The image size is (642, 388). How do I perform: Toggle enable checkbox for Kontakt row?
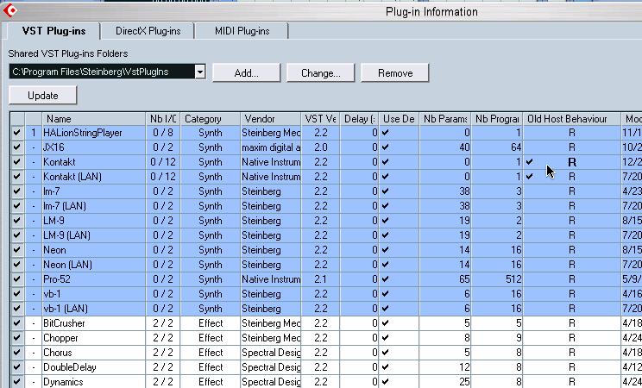click(16, 162)
